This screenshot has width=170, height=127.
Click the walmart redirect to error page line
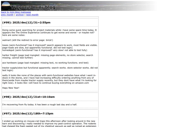pyautogui.click(x=28, y=40)
